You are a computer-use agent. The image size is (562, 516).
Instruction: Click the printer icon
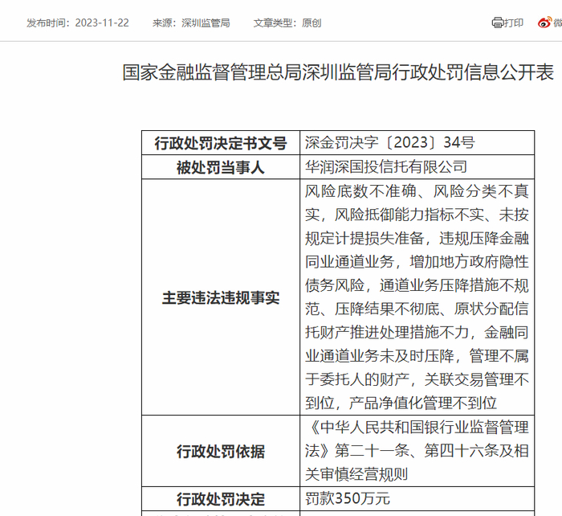tap(498, 23)
